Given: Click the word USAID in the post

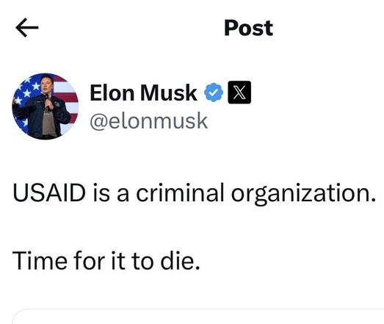Looking at the screenshot, I should [49, 192].
